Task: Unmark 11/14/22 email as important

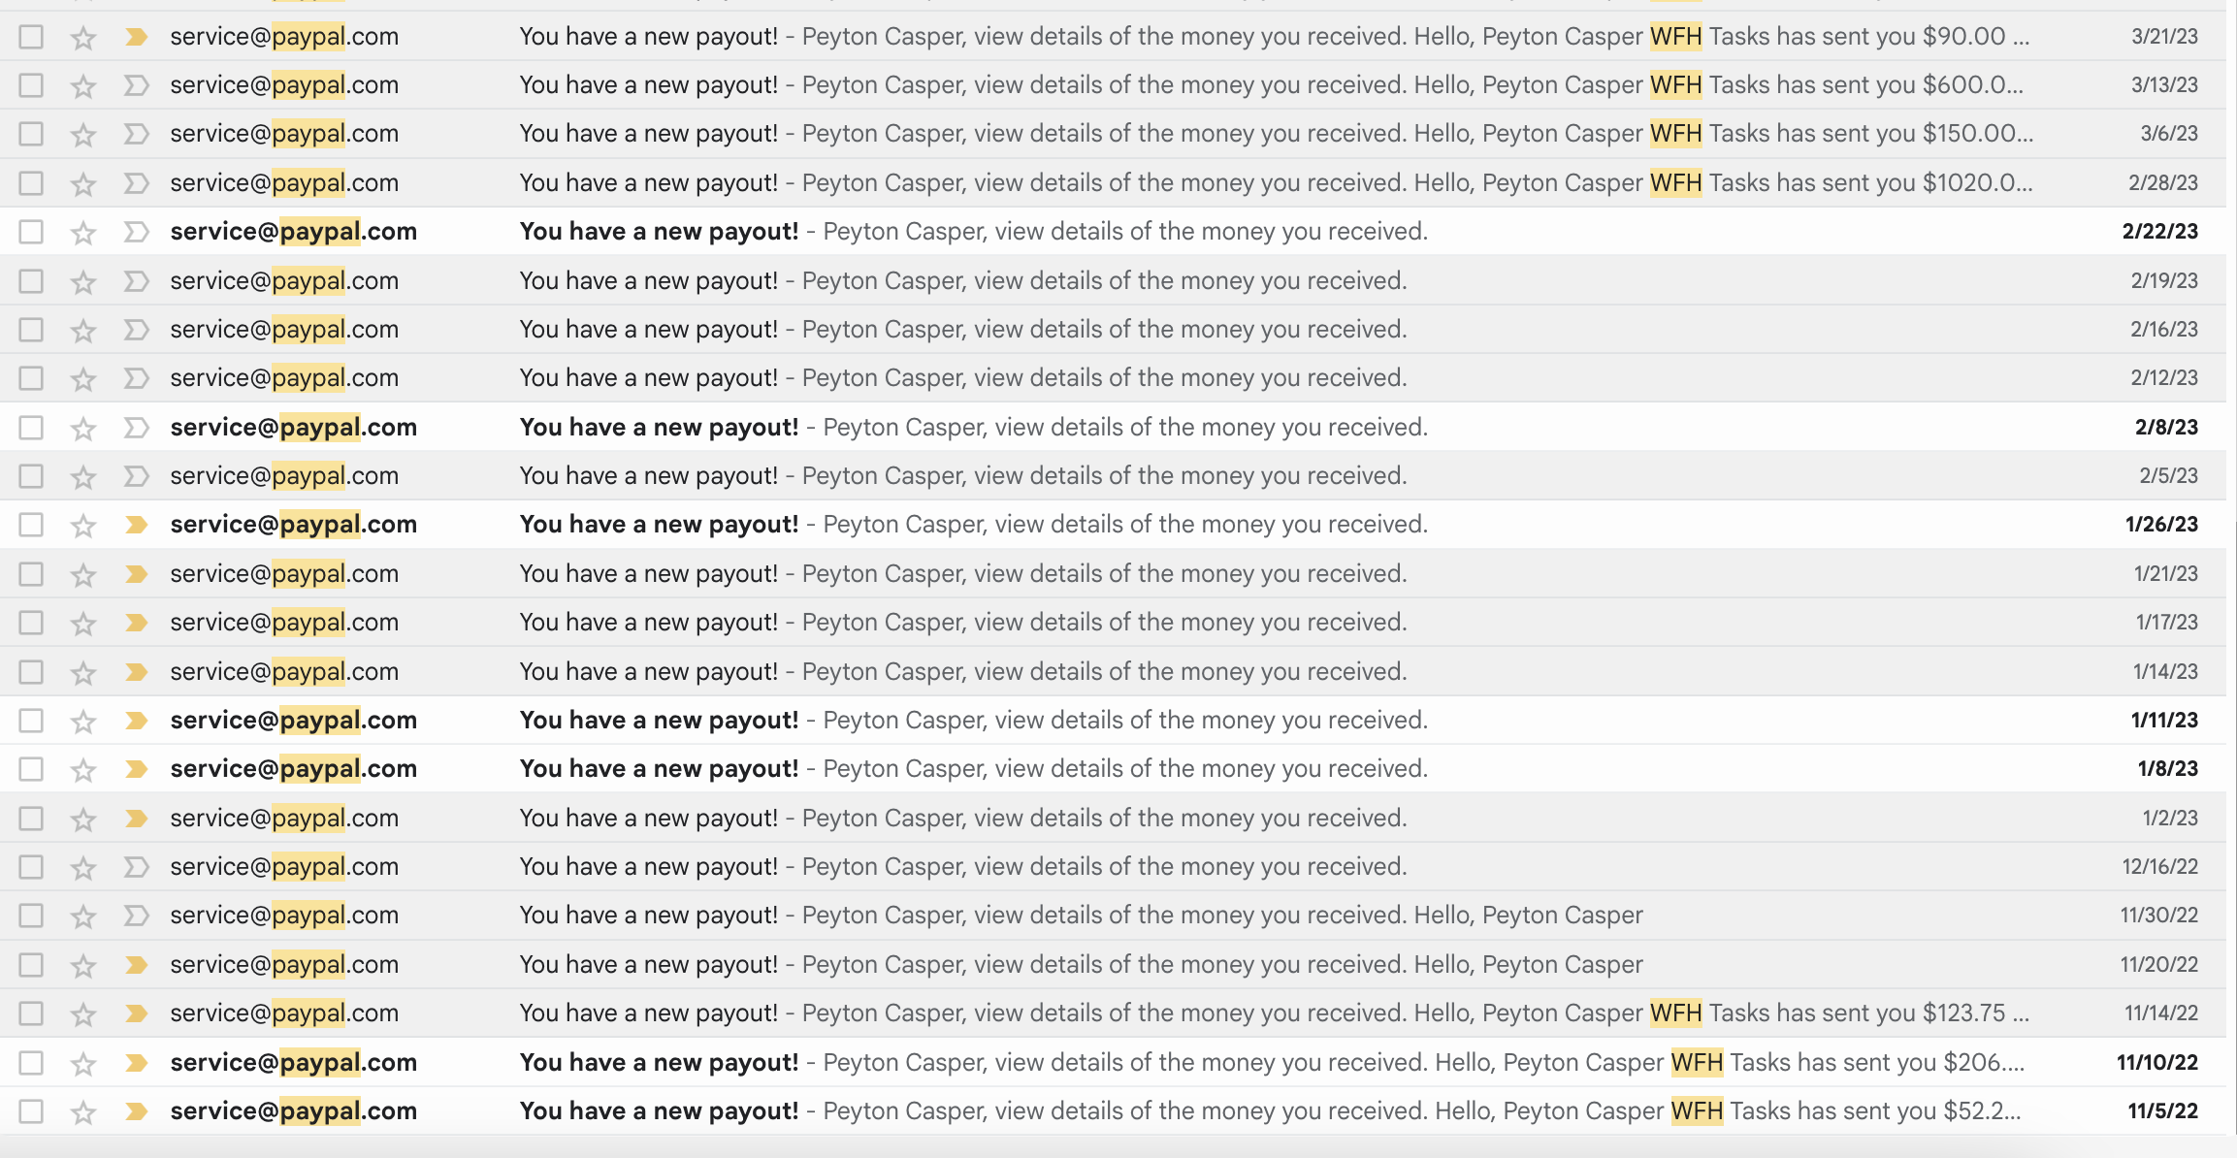Action: (x=136, y=1013)
